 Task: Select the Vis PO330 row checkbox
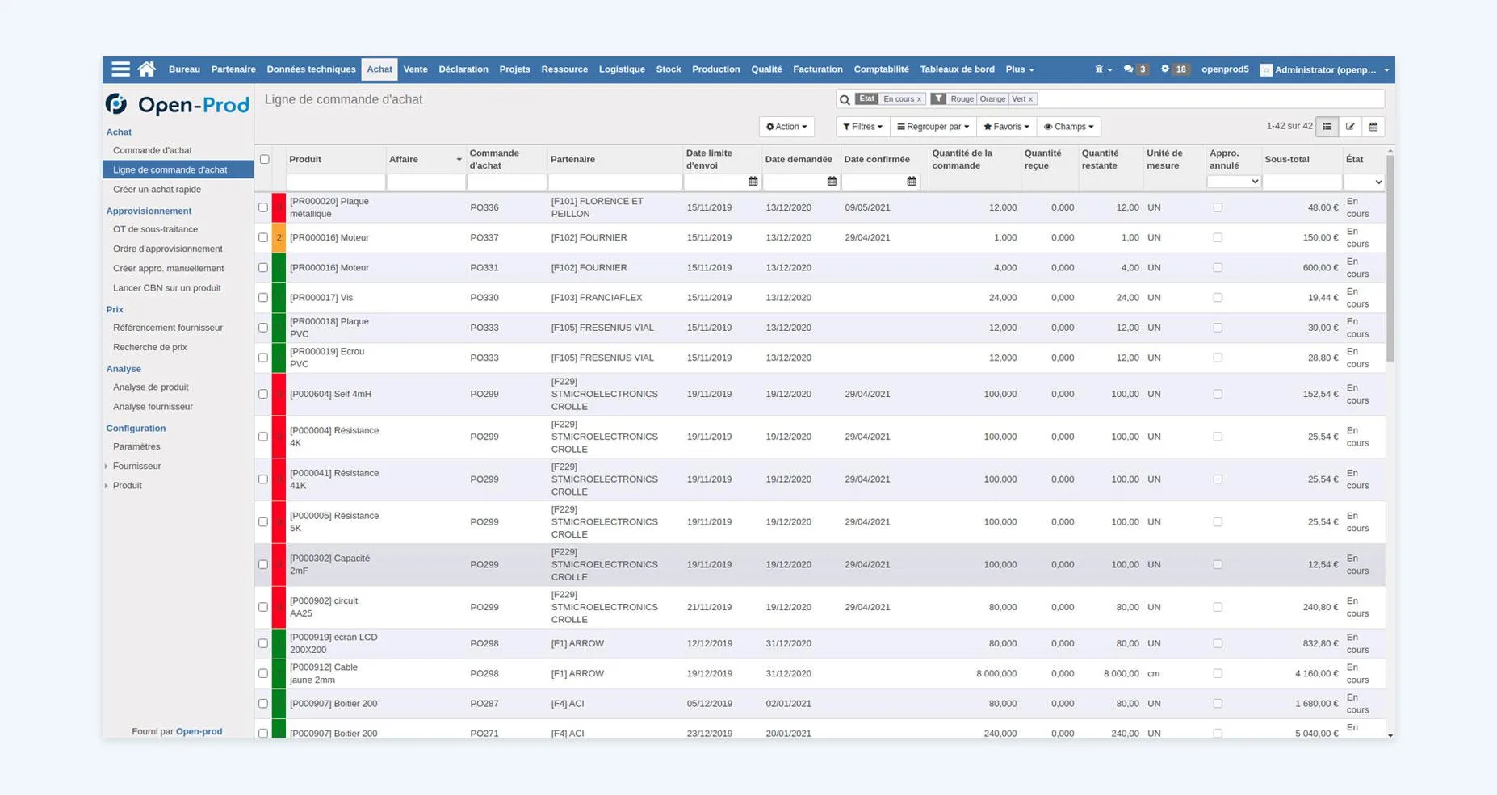[263, 298]
